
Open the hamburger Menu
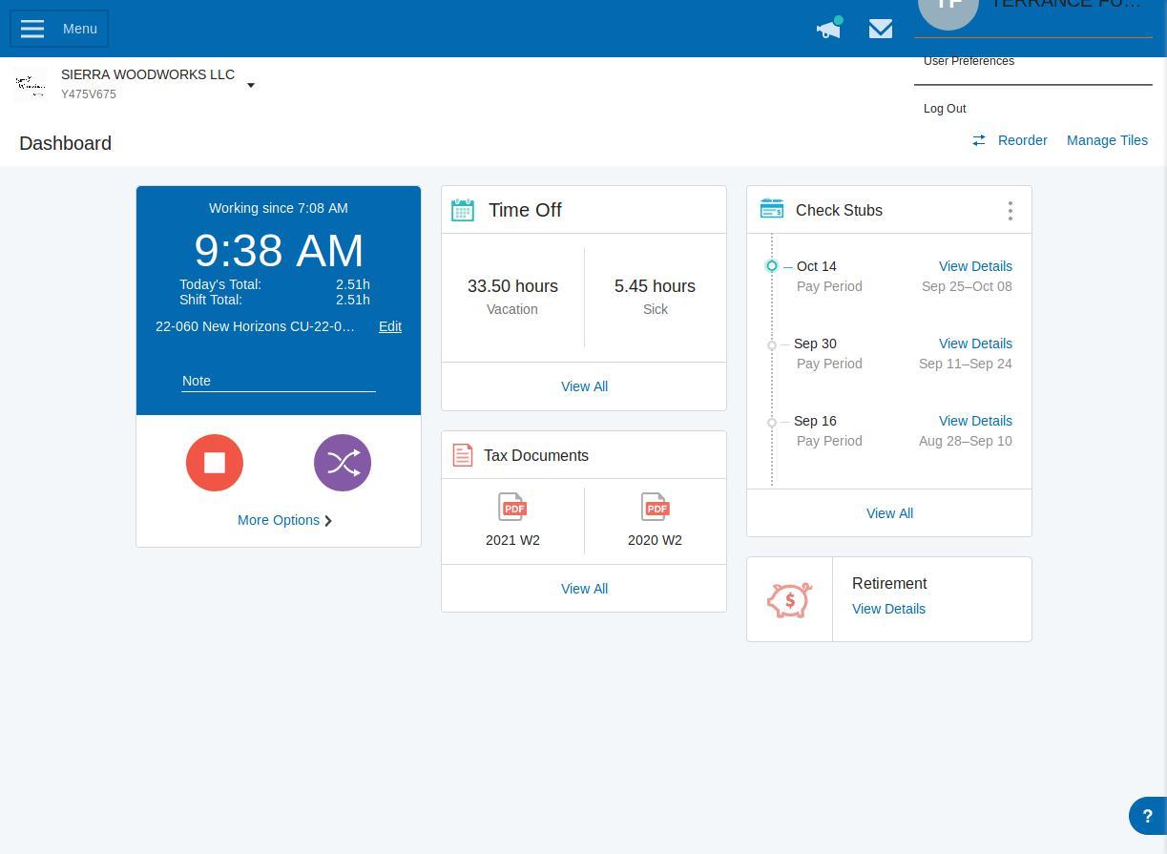[x=31, y=29]
